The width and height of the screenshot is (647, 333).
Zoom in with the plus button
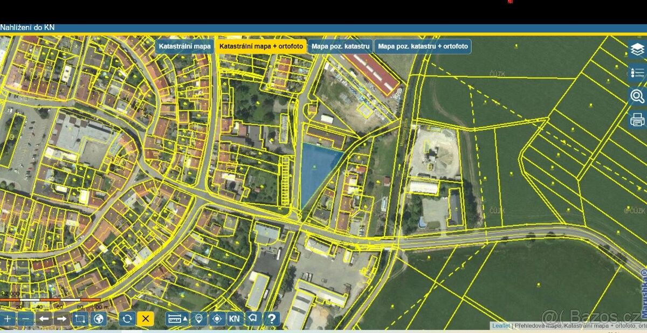click(x=8, y=318)
